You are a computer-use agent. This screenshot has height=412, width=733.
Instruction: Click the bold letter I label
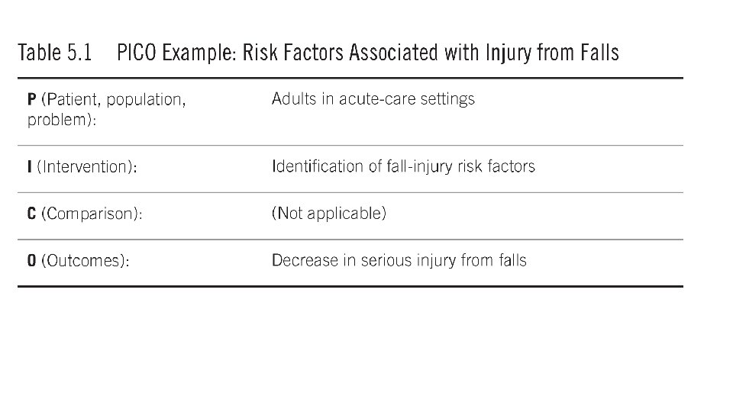pos(30,167)
